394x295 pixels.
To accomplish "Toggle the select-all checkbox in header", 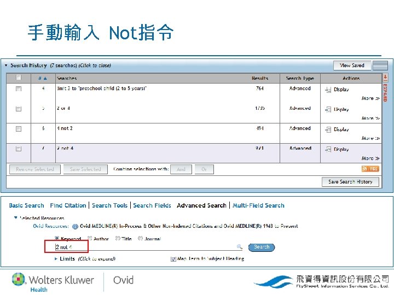I will pyautogui.click(x=19, y=77).
